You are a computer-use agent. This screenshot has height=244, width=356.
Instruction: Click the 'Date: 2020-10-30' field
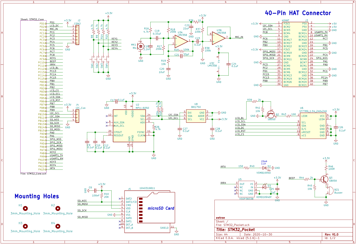(x=258, y=234)
